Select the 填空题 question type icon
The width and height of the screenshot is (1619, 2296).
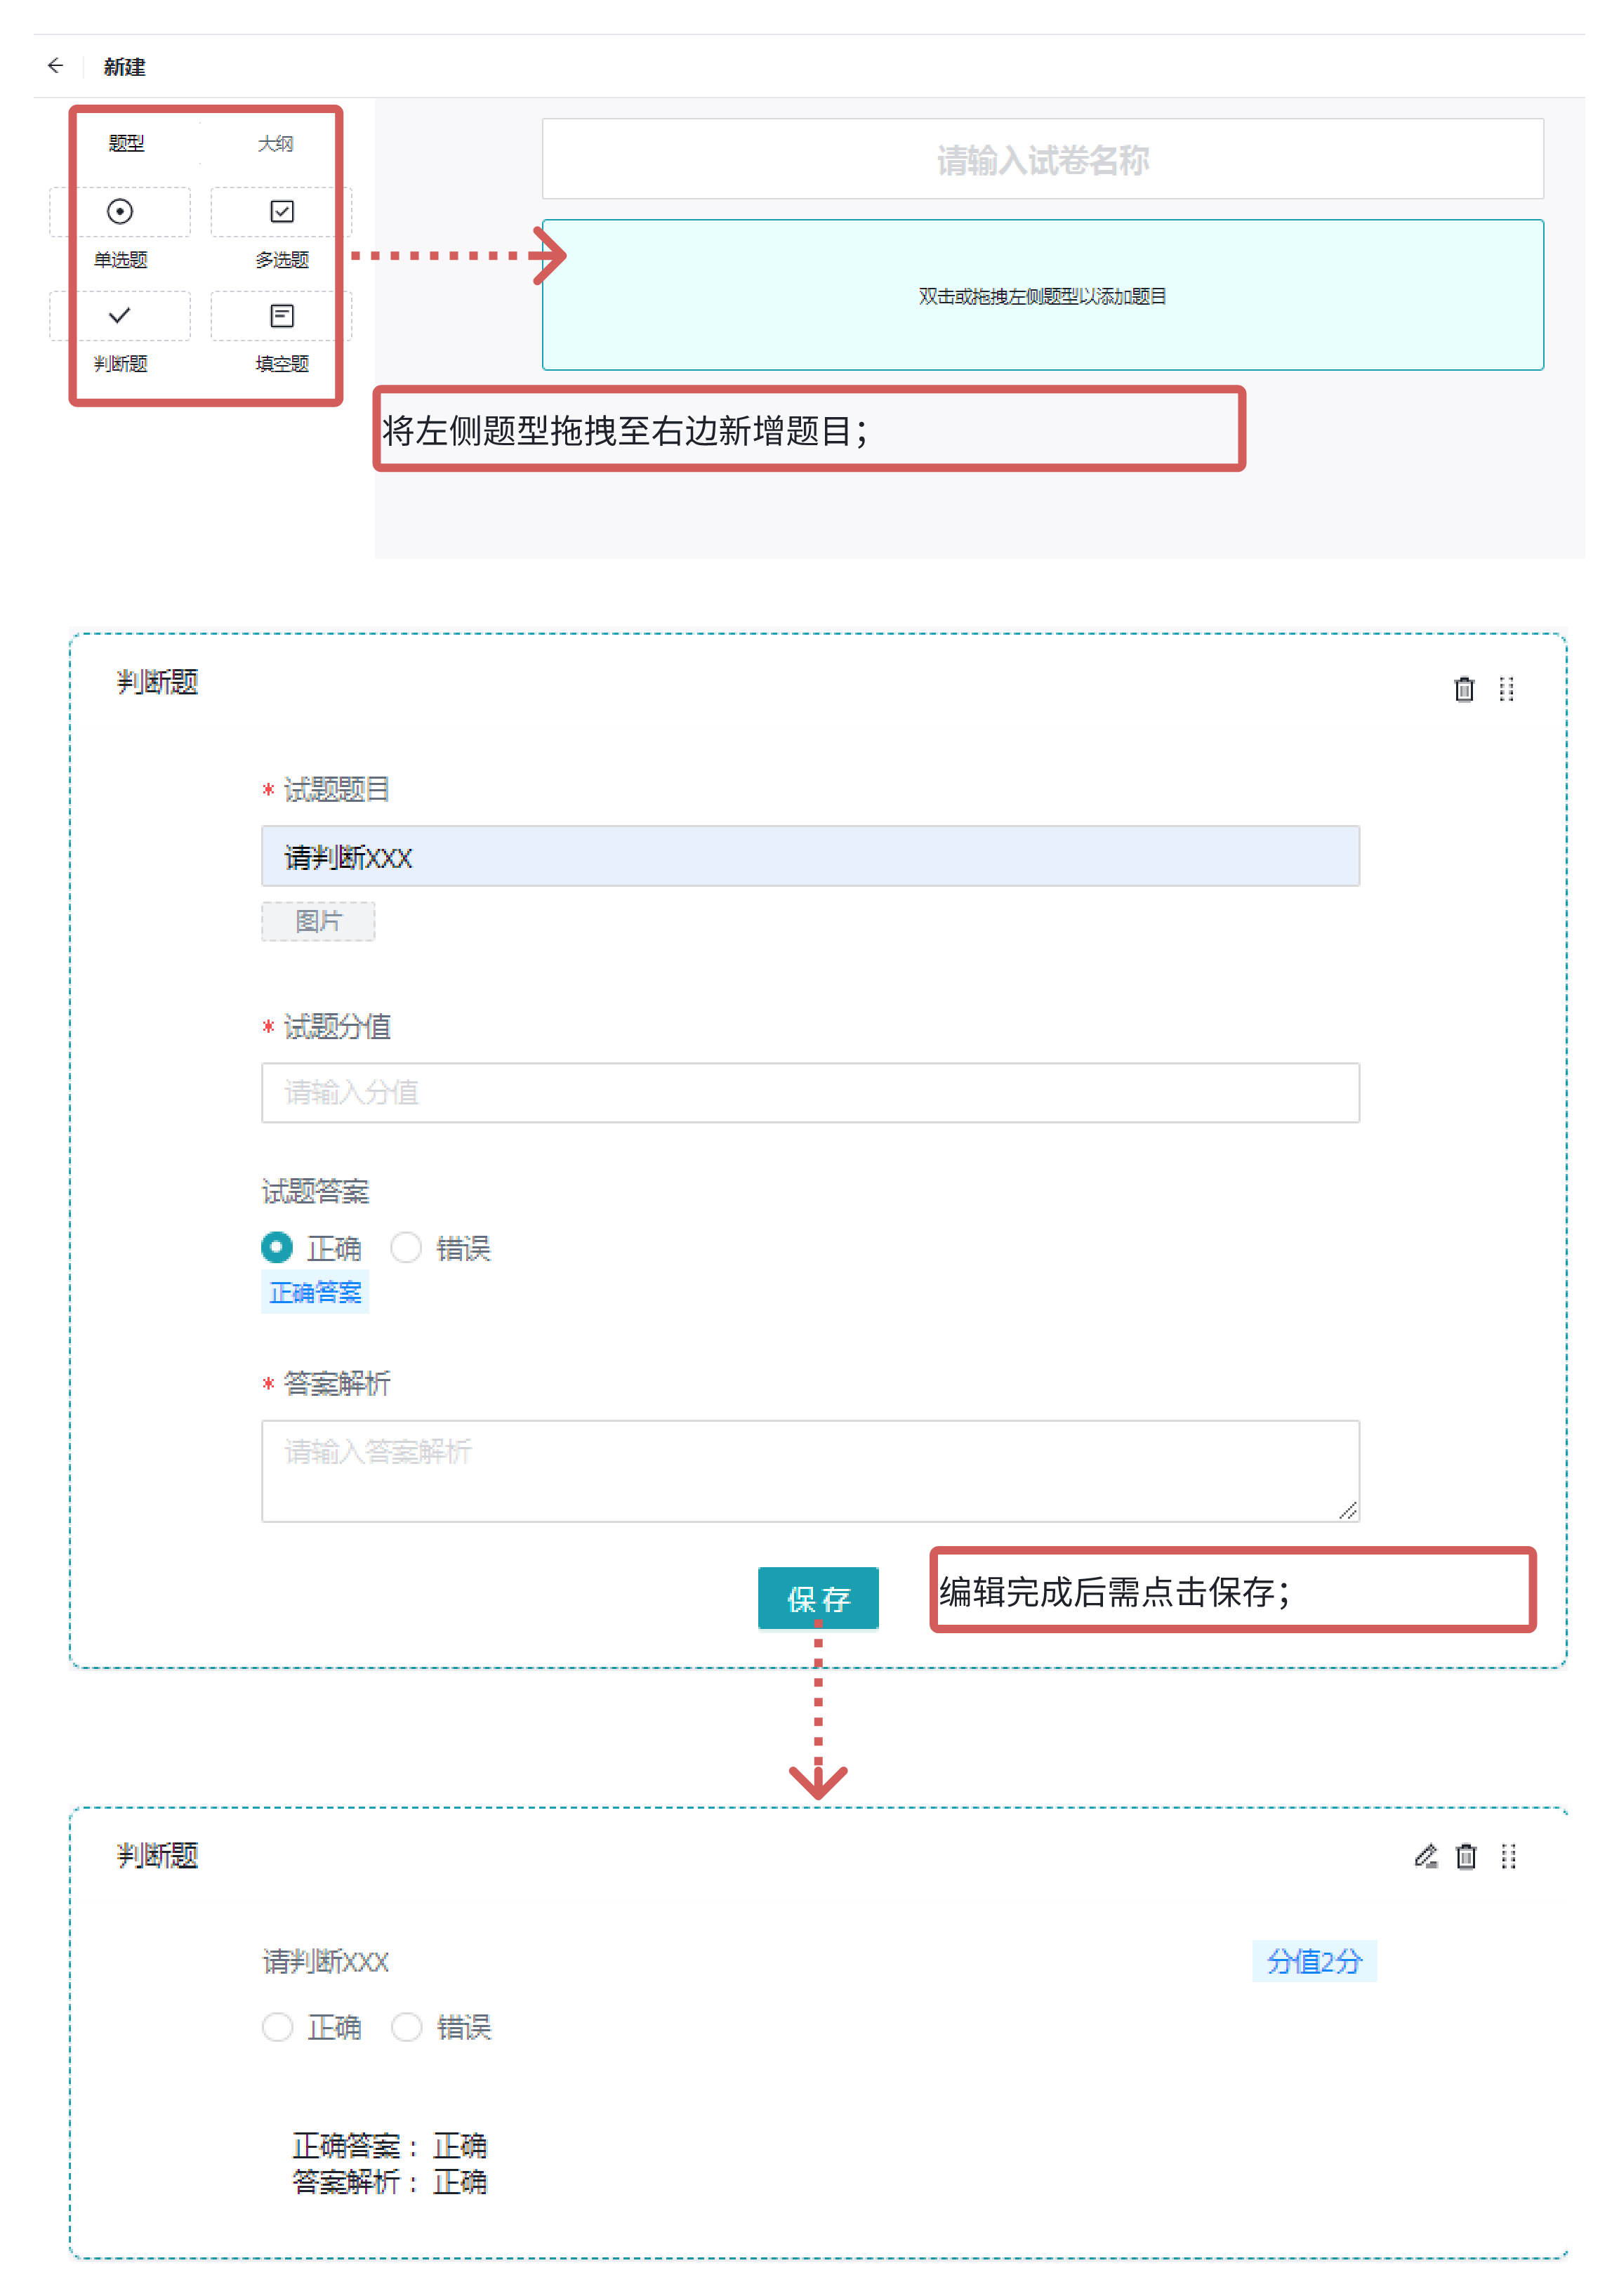tap(282, 316)
